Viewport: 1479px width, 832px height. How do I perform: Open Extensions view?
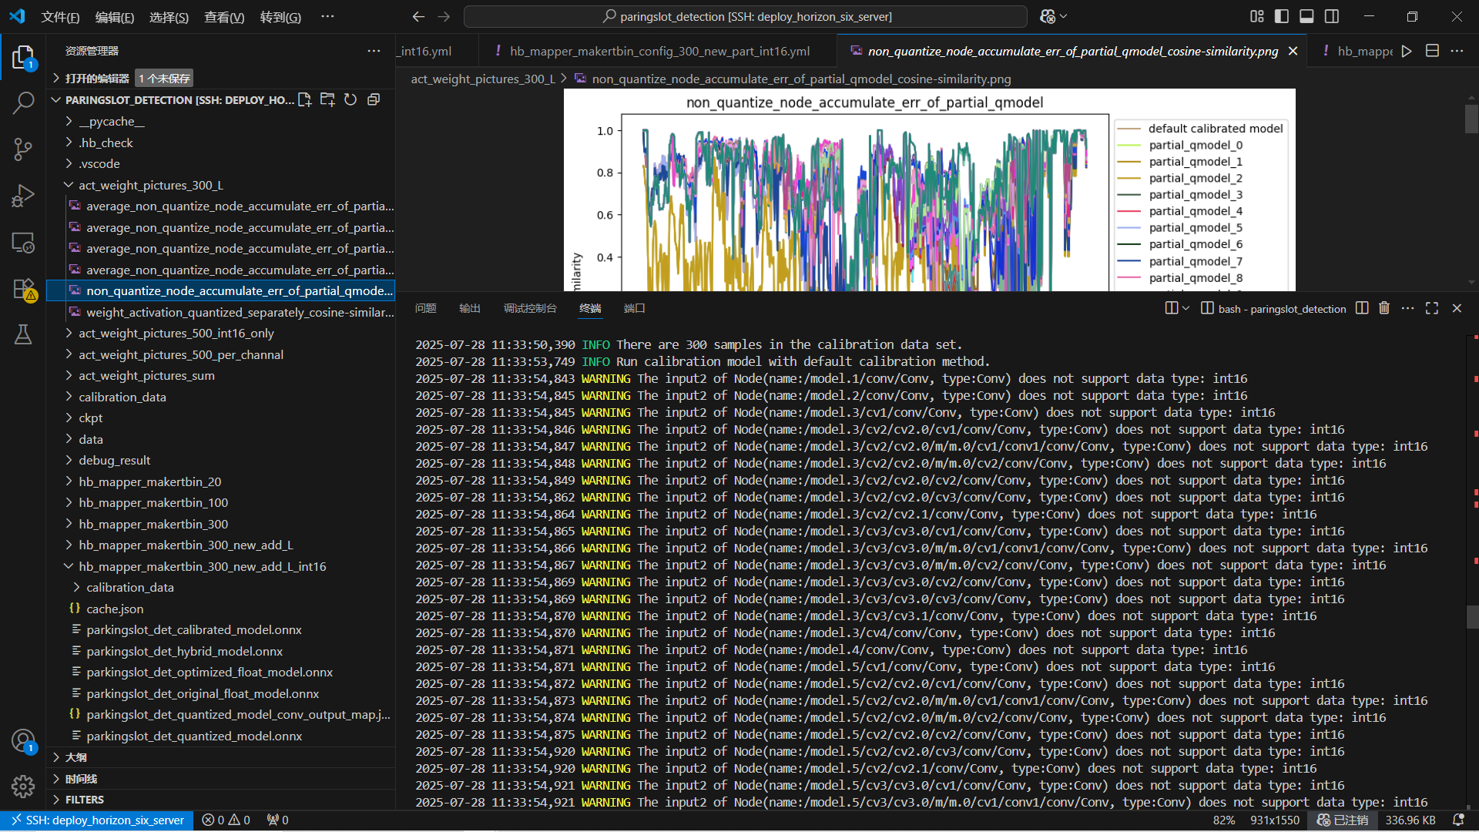click(23, 289)
